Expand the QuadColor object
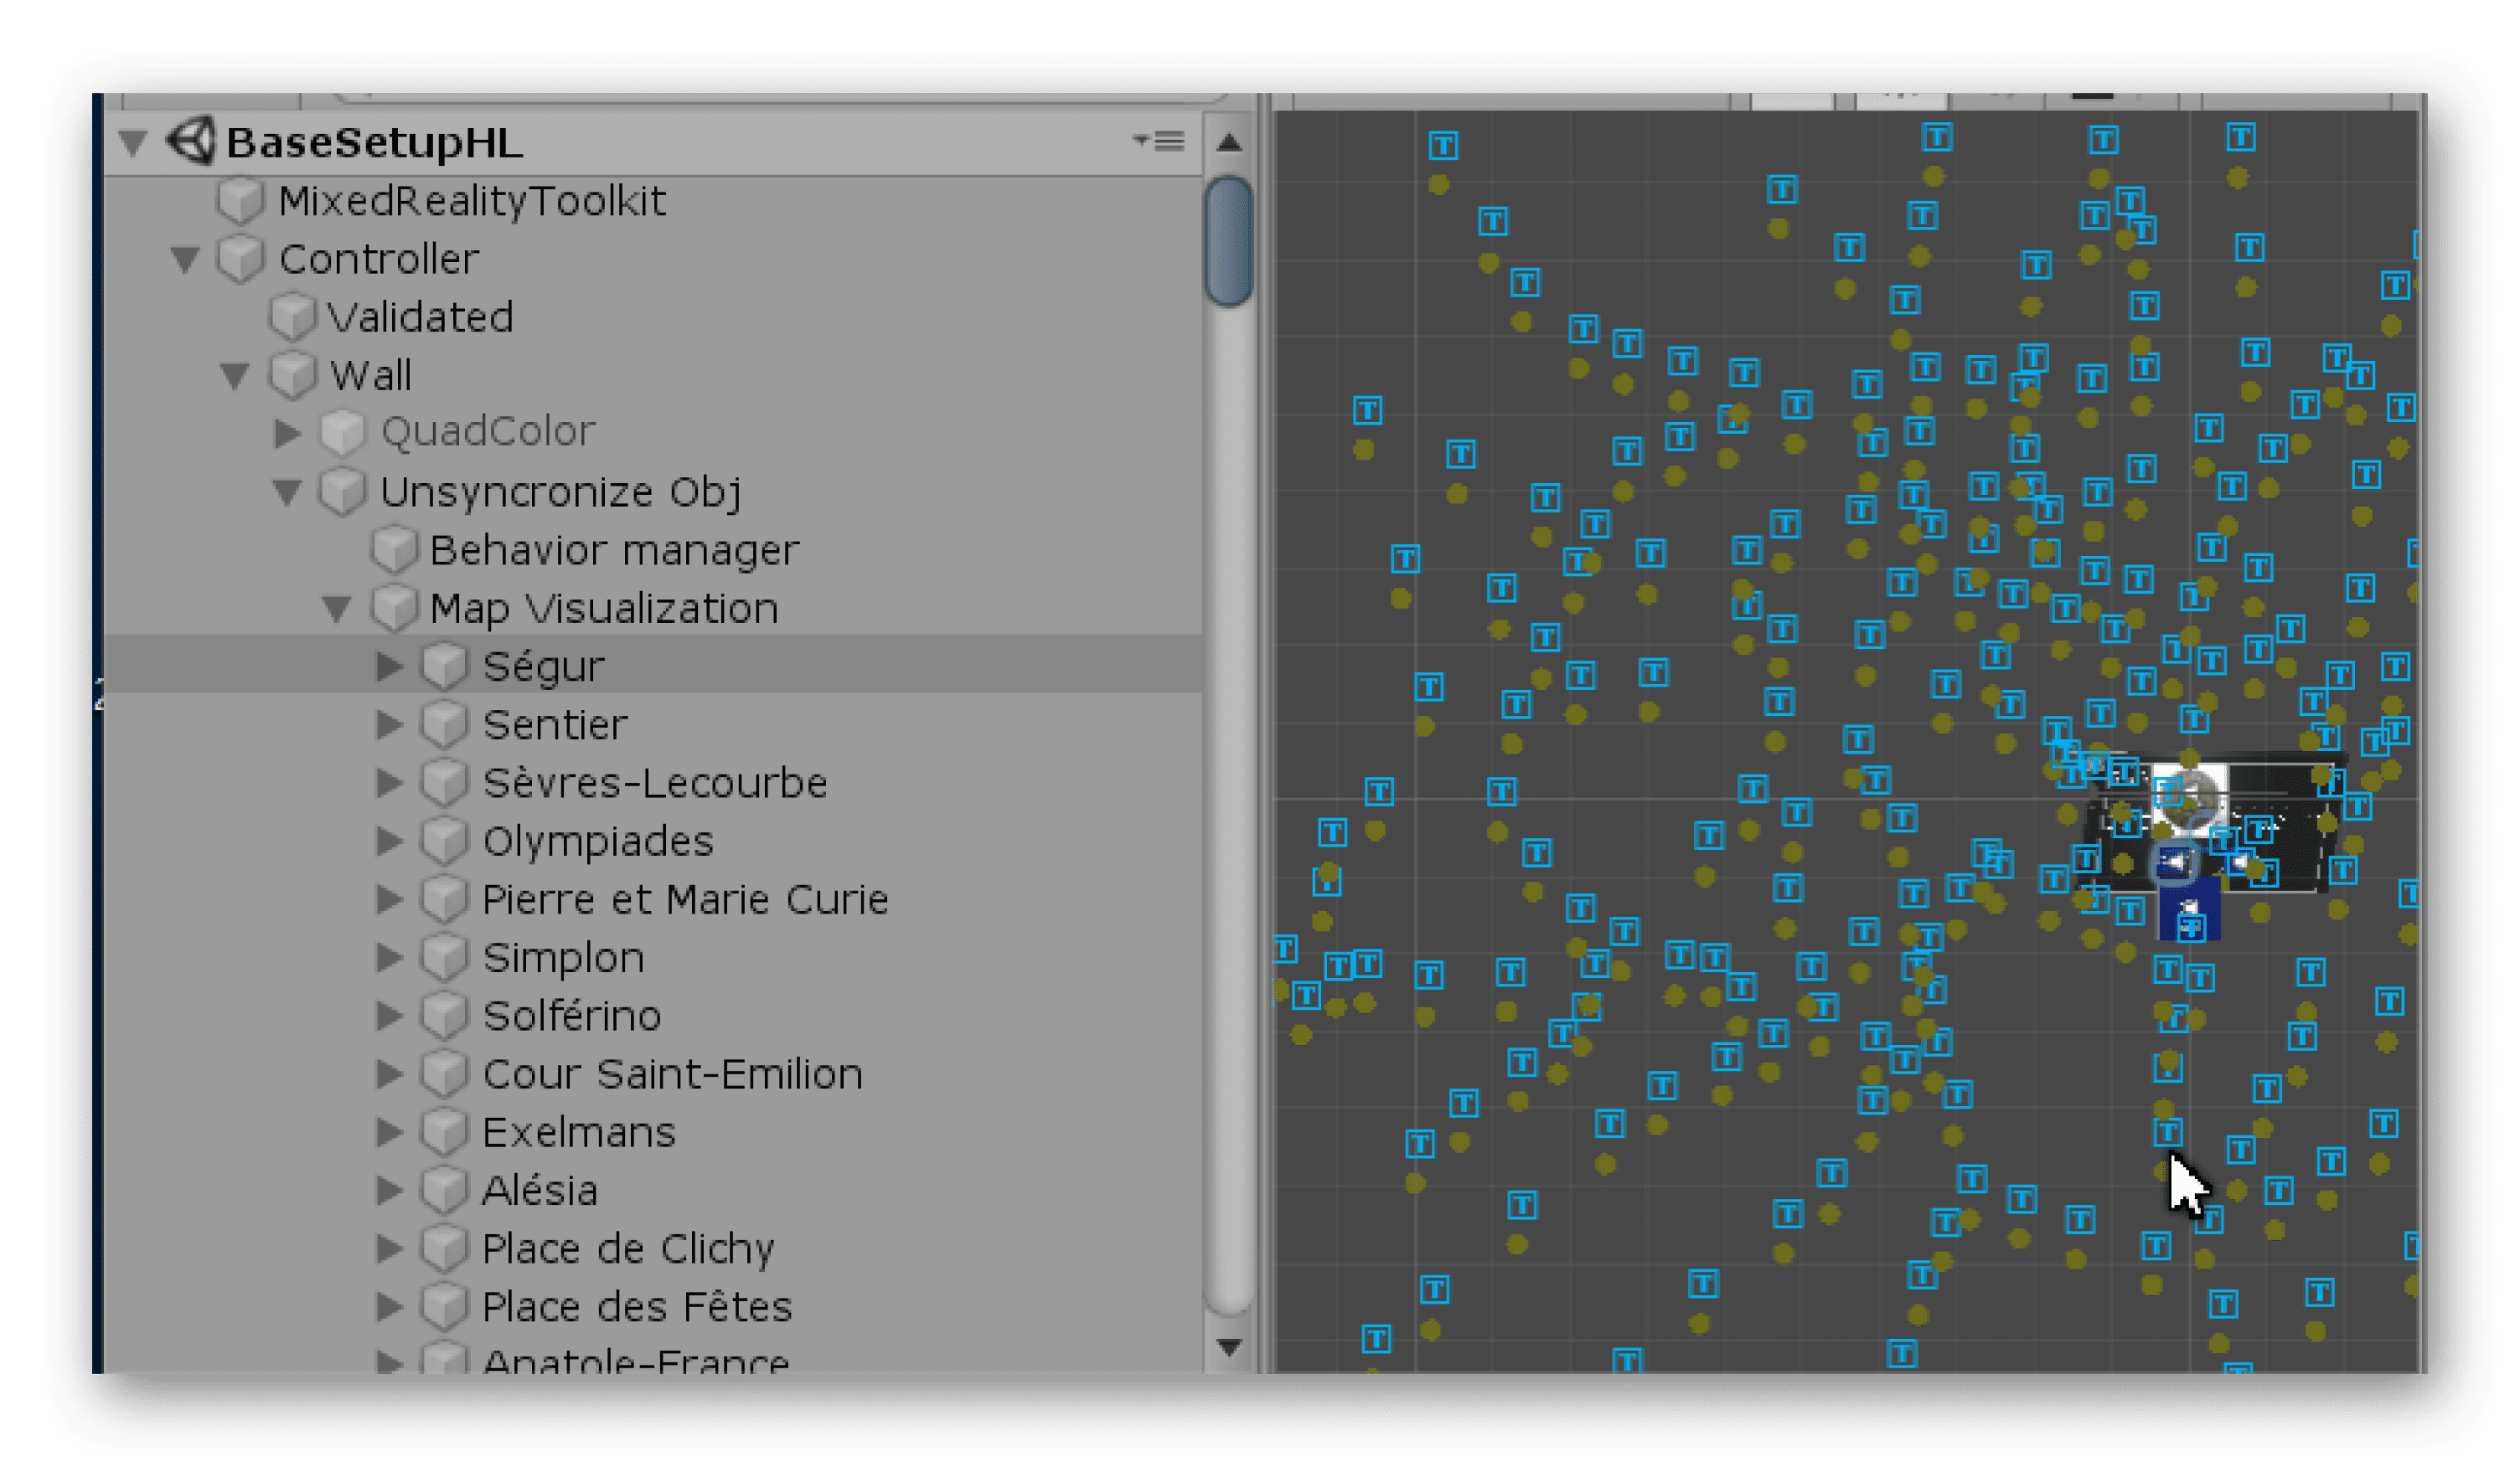 click(x=289, y=433)
